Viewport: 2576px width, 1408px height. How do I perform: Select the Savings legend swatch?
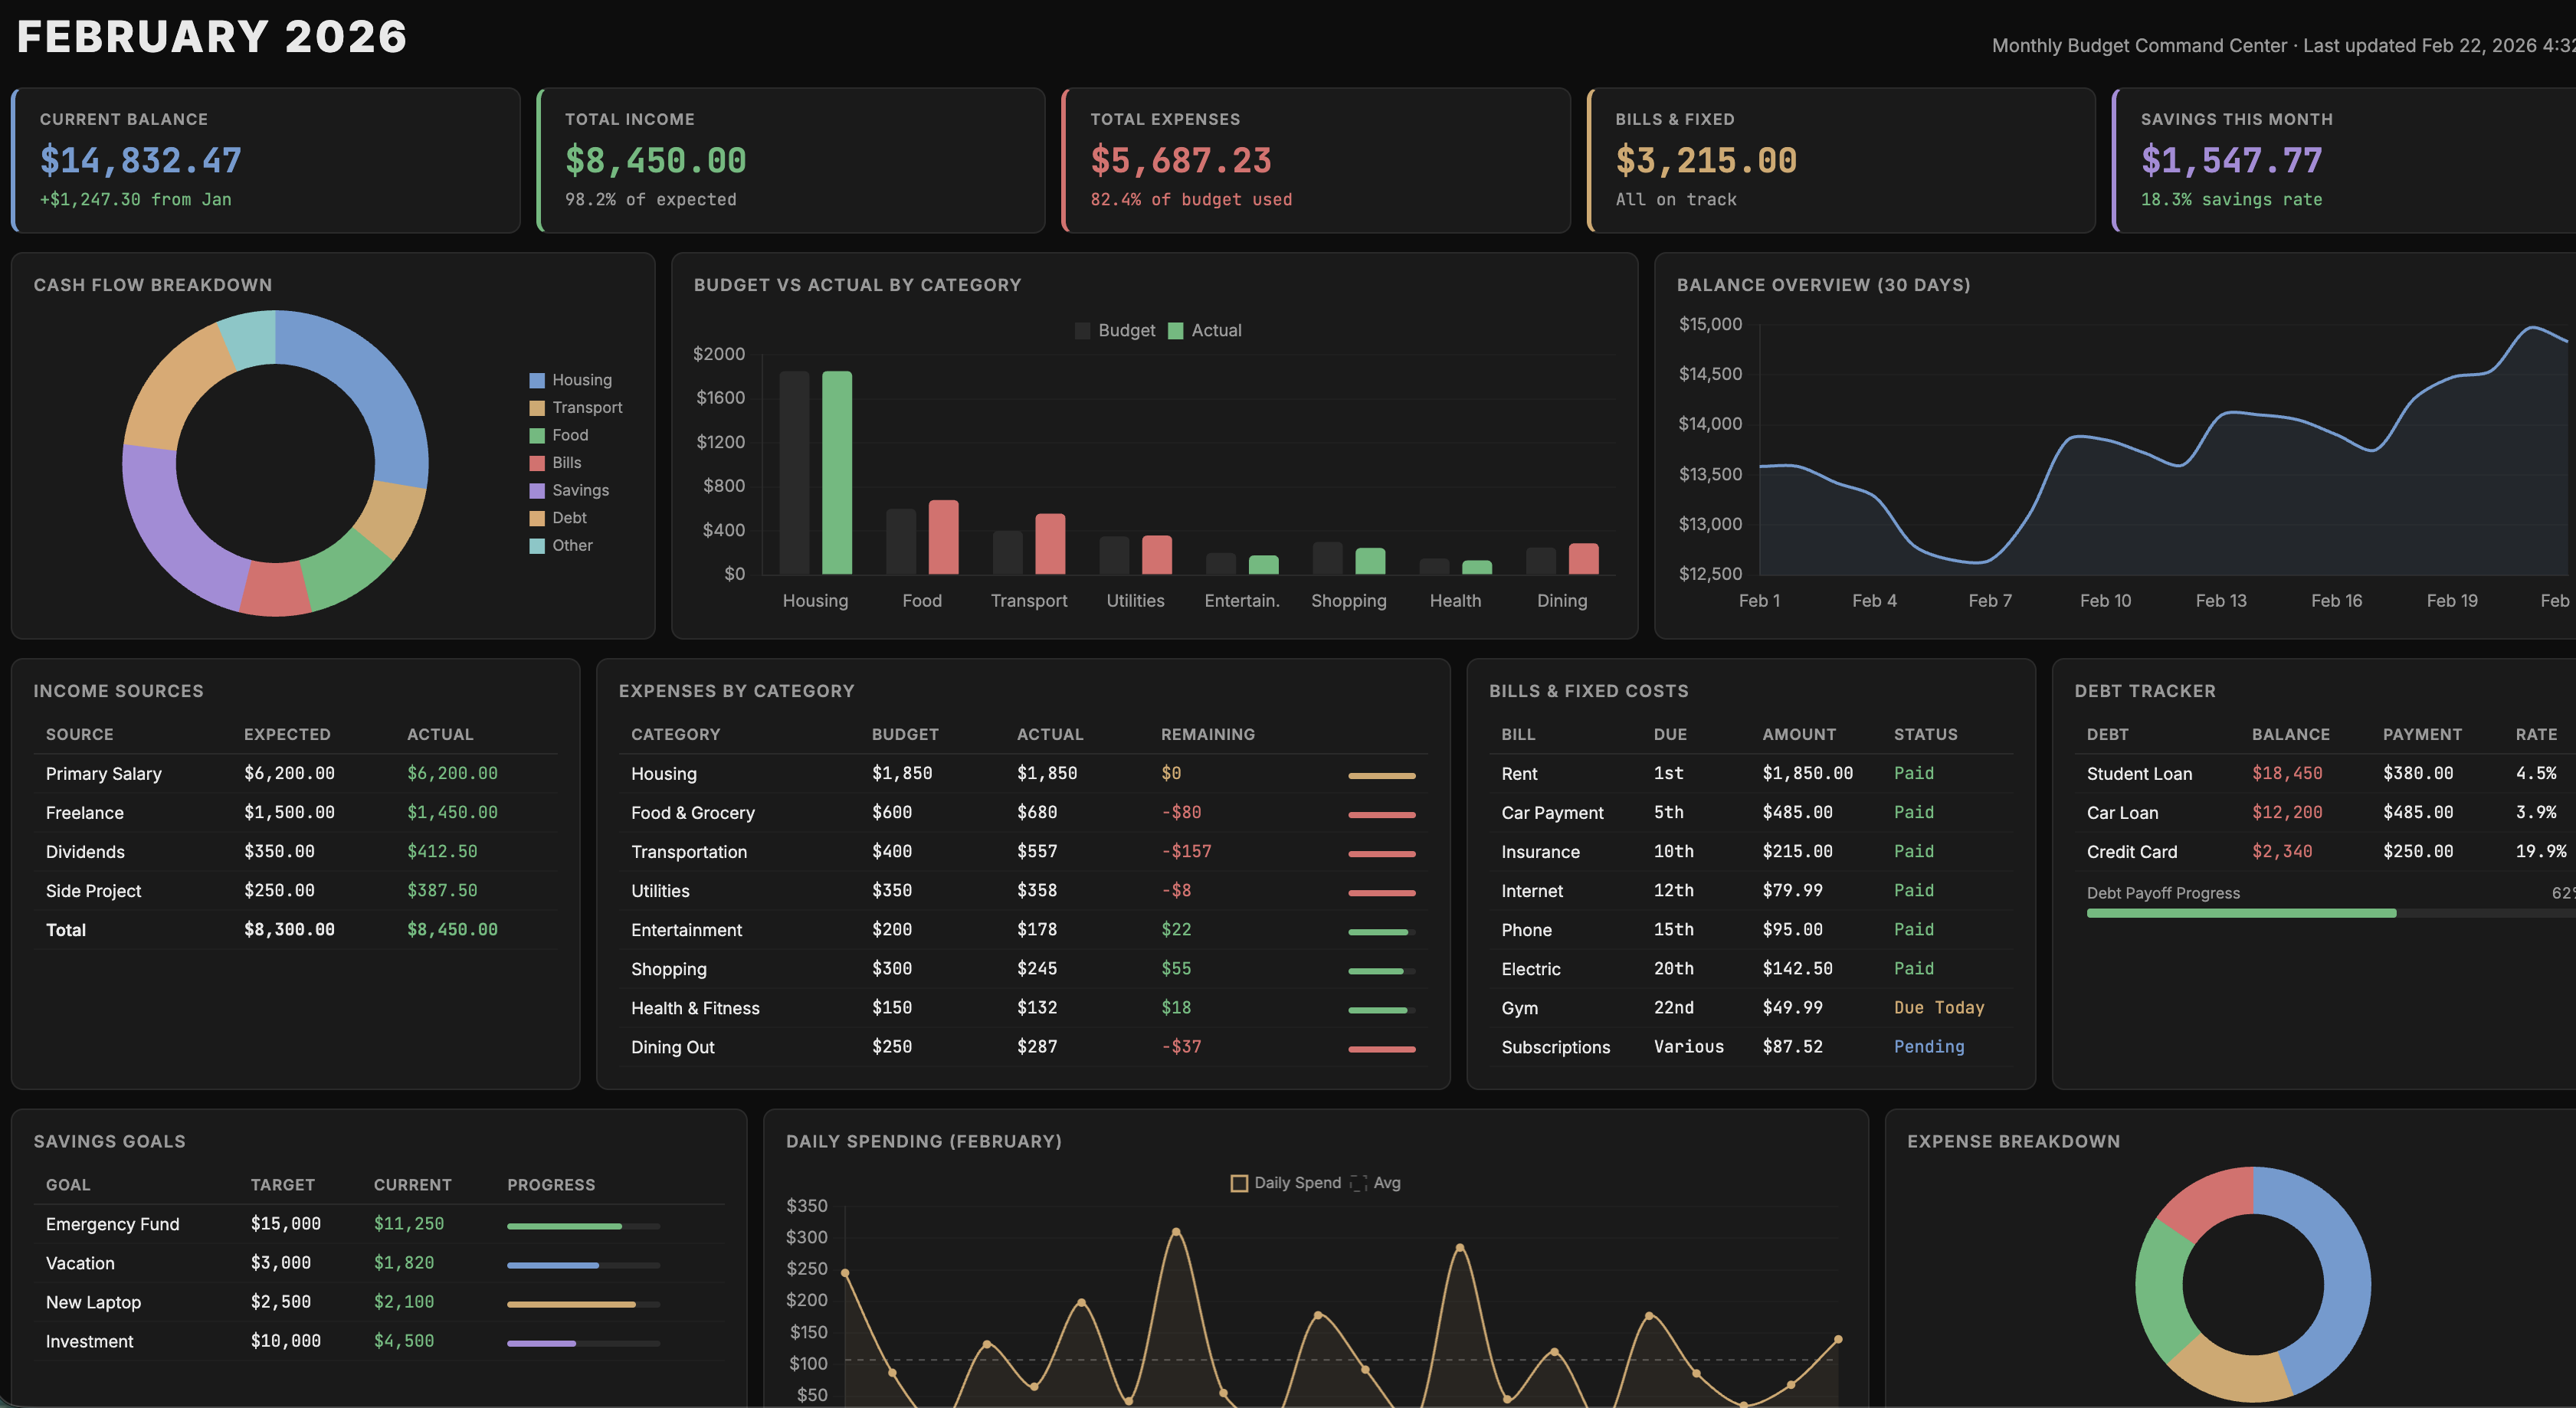(x=538, y=490)
